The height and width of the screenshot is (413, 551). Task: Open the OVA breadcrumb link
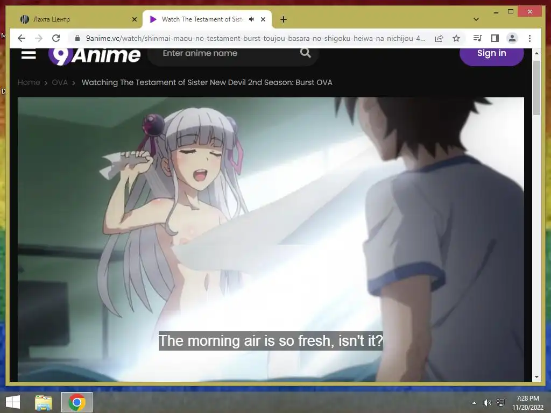point(60,82)
